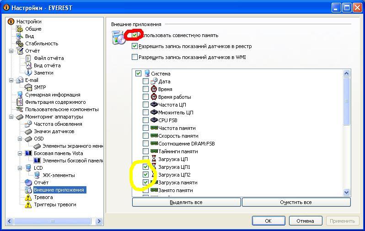
Task: Click the Мониторинг аппаратуры chip icon
Action: pos(20,117)
